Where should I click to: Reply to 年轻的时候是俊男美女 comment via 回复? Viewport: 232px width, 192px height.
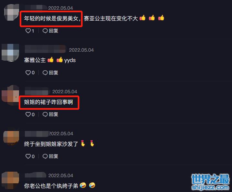(54, 31)
